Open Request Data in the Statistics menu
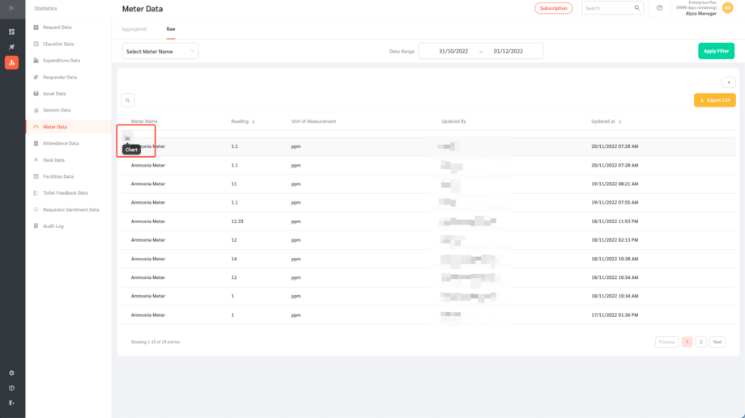The height and width of the screenshot is (418, 745). (57, 27)
